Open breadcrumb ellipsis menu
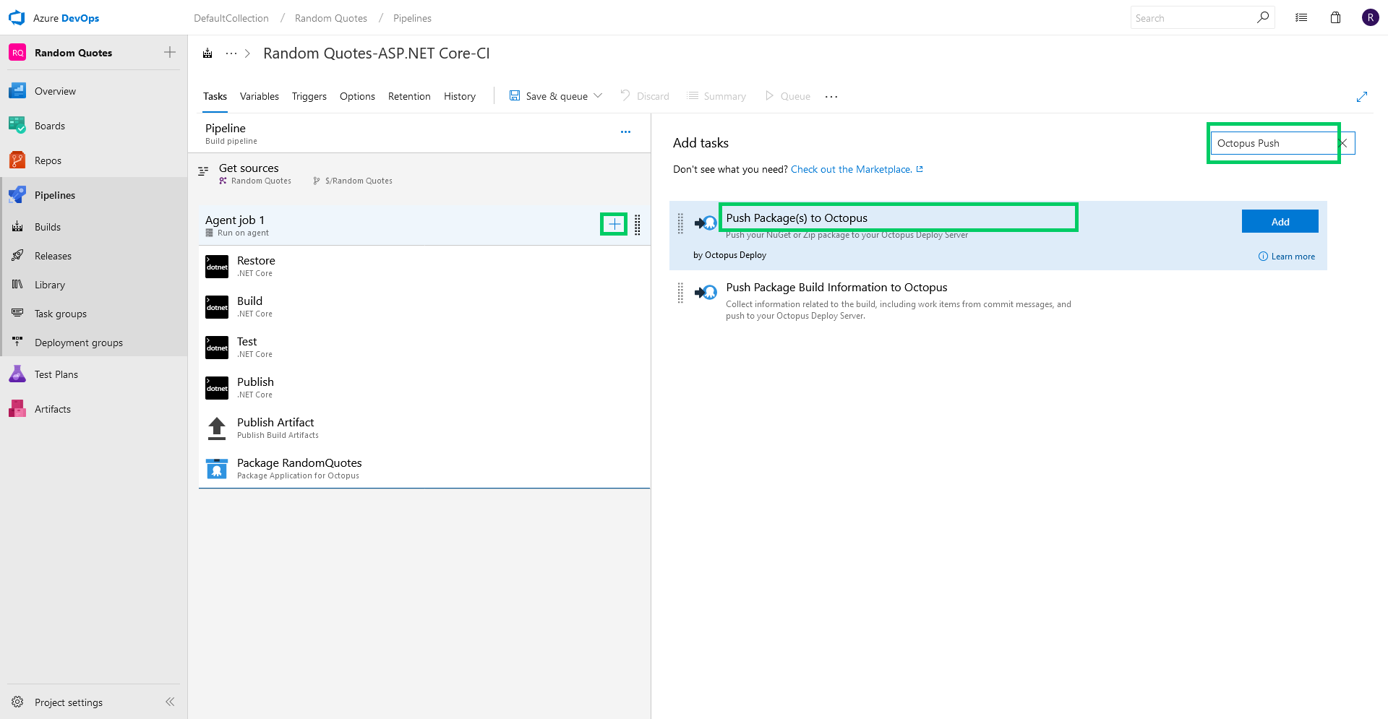 [231, 53]
